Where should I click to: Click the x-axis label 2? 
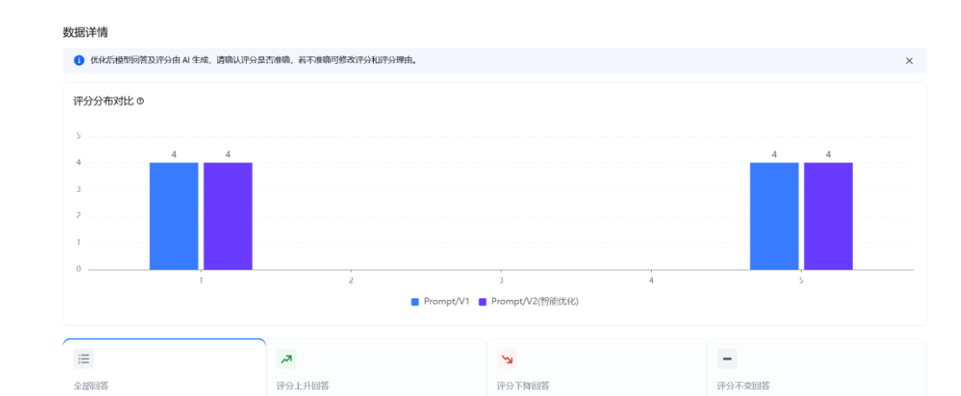pos(352,280)
